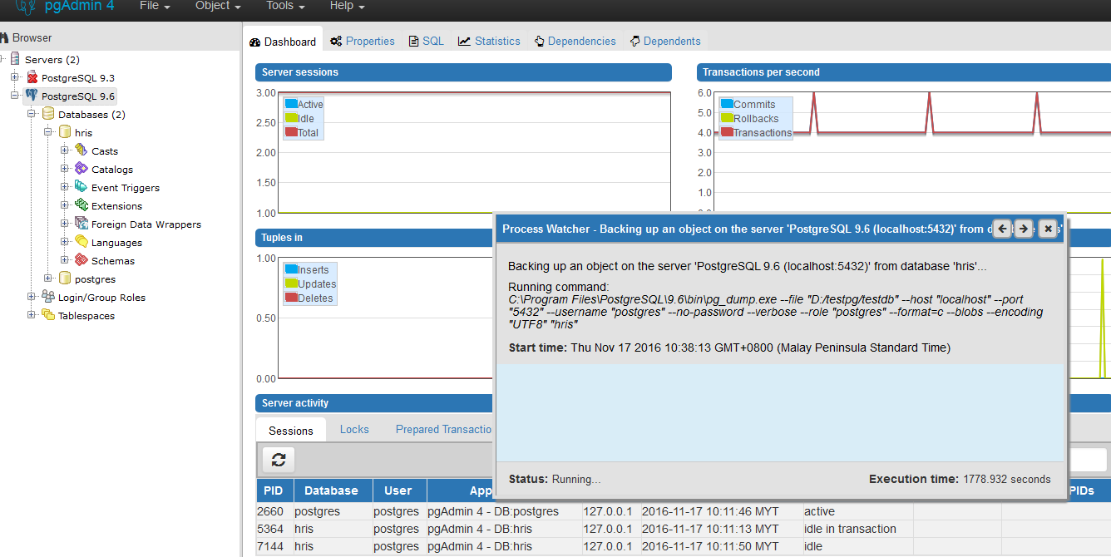Click the Active legend color swatch
The width and height of the screenshot is (1111, 557).
click(x=291, y=104)
